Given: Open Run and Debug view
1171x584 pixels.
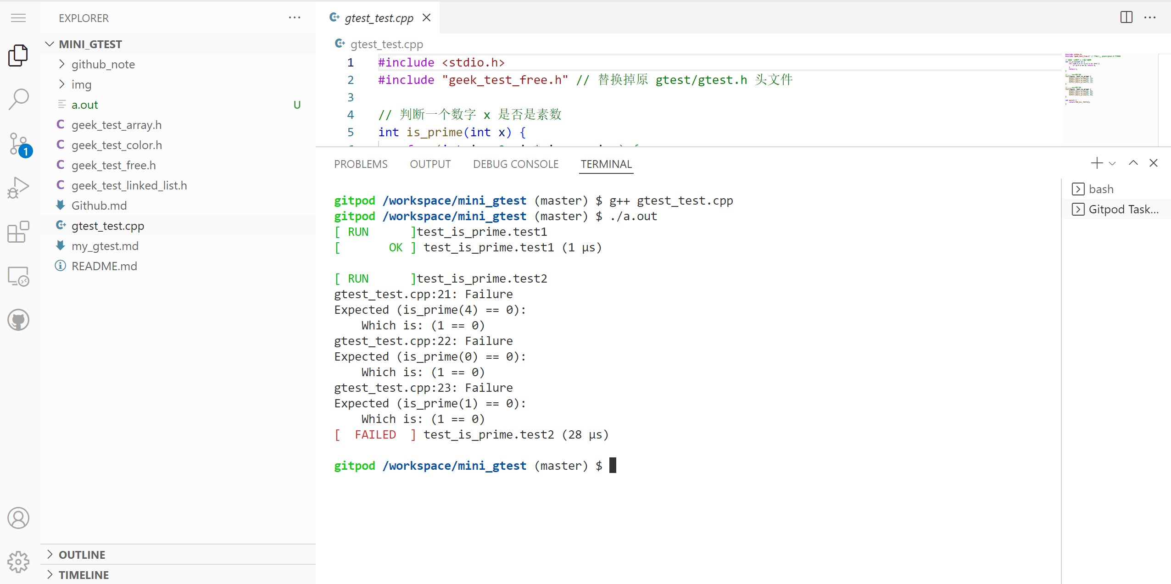Looking at the screenshot, I should 18,187.
